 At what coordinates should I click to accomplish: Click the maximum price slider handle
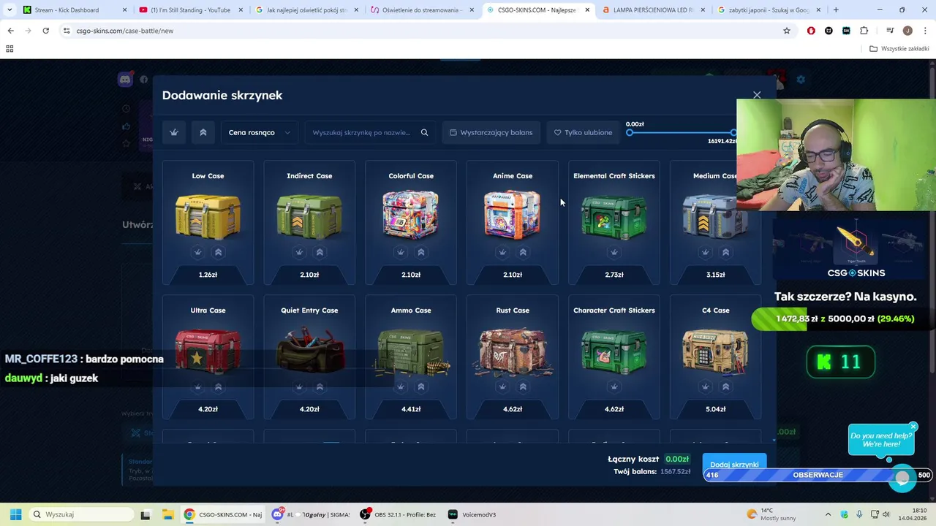733,132
